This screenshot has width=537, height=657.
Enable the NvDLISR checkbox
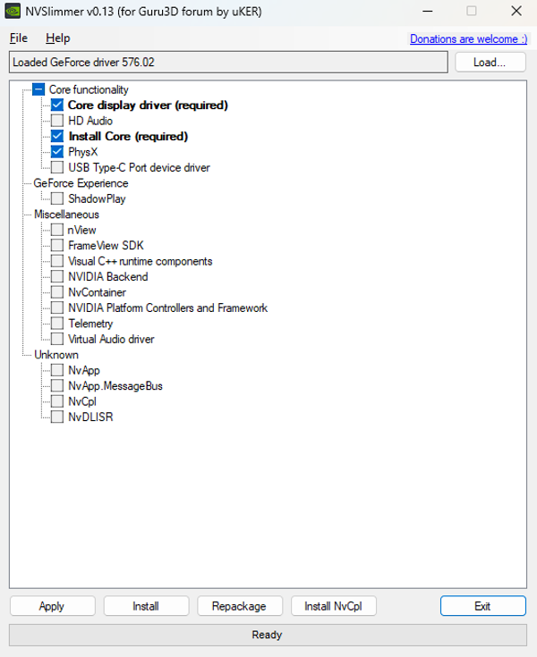(57, 417)
